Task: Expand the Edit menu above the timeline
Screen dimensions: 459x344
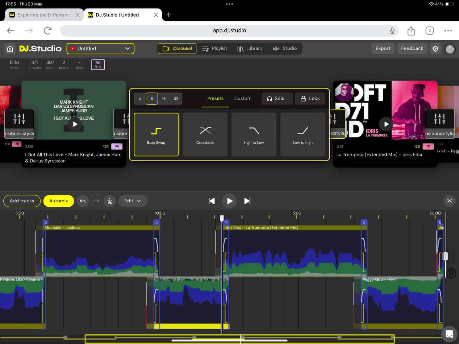Action: point(132,201)
